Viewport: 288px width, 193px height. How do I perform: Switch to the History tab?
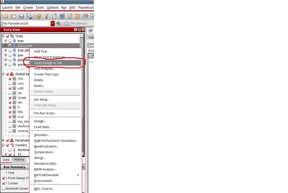pos(19,159)
